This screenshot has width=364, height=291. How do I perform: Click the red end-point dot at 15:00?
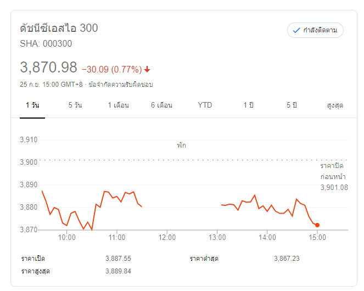[317, 225]
